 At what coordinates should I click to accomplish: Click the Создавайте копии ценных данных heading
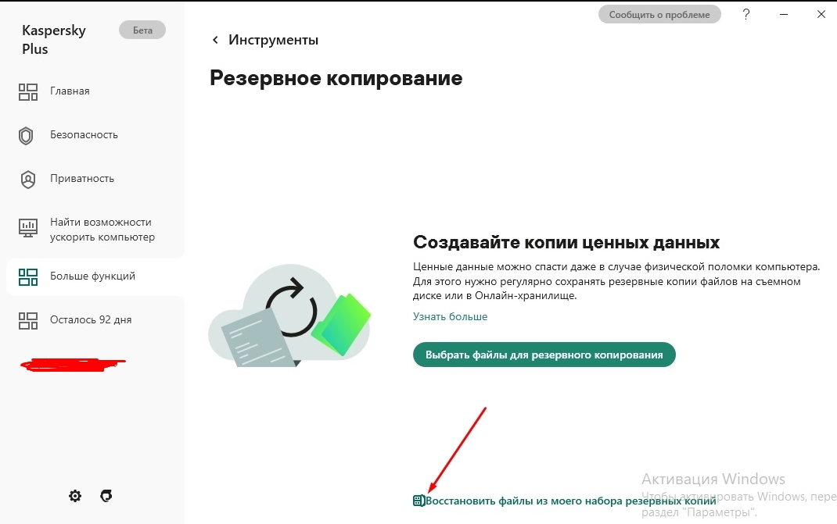point(566,243)
